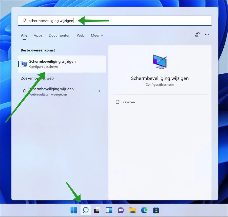Click Configuratiescherm subtitle under best match
Image resolution: width=228 pixels, height=217 pixels.
coord(43,67)
